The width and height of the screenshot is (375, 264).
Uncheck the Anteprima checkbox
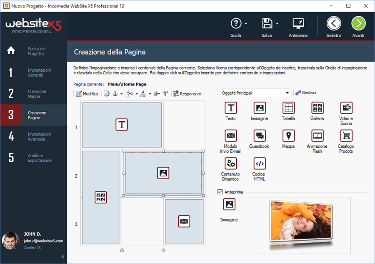point(220,192)
